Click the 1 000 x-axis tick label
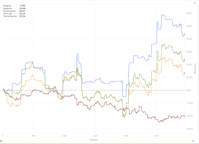The height and width of the screenshot is (144, 199). tap(64, 136)
